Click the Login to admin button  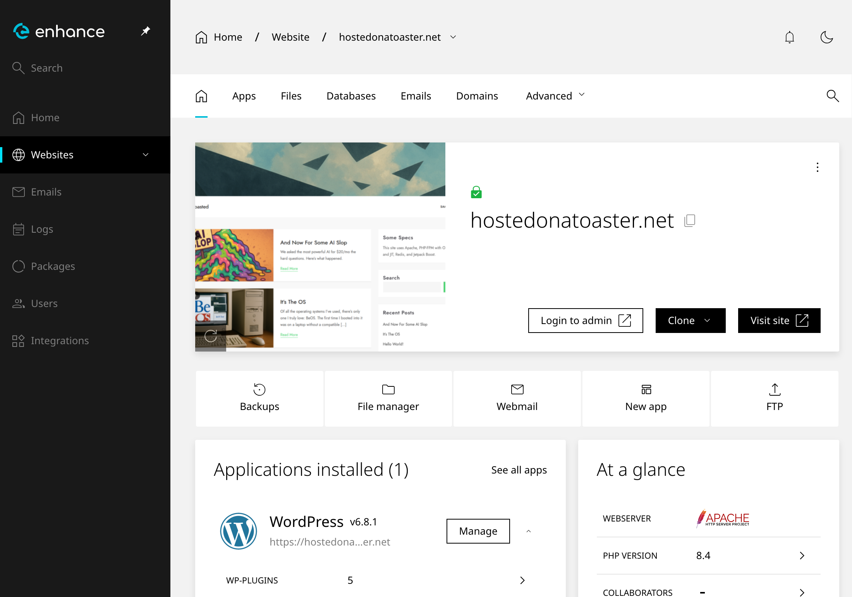click(x=585, y=321)
